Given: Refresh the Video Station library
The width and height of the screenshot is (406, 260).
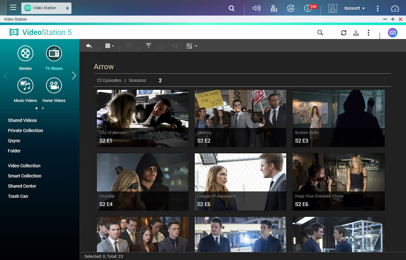Looking at the screenshot, I should 344,33.
